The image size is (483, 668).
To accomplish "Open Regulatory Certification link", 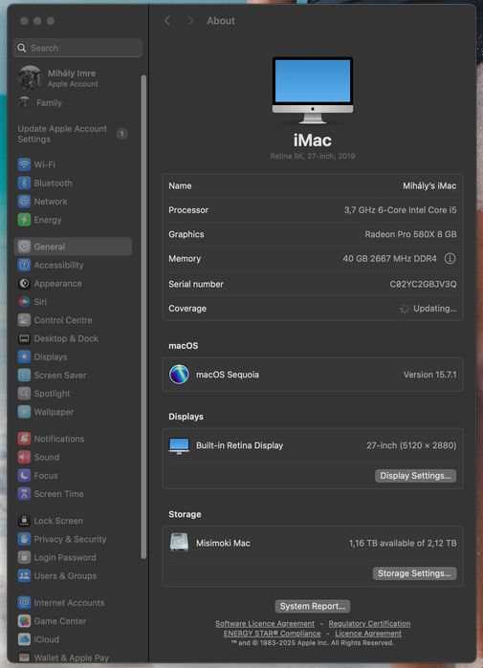I will [x=369, y=624].
